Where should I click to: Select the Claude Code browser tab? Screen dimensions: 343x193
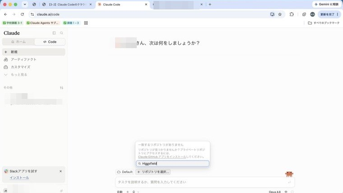(x=122, y=4)
